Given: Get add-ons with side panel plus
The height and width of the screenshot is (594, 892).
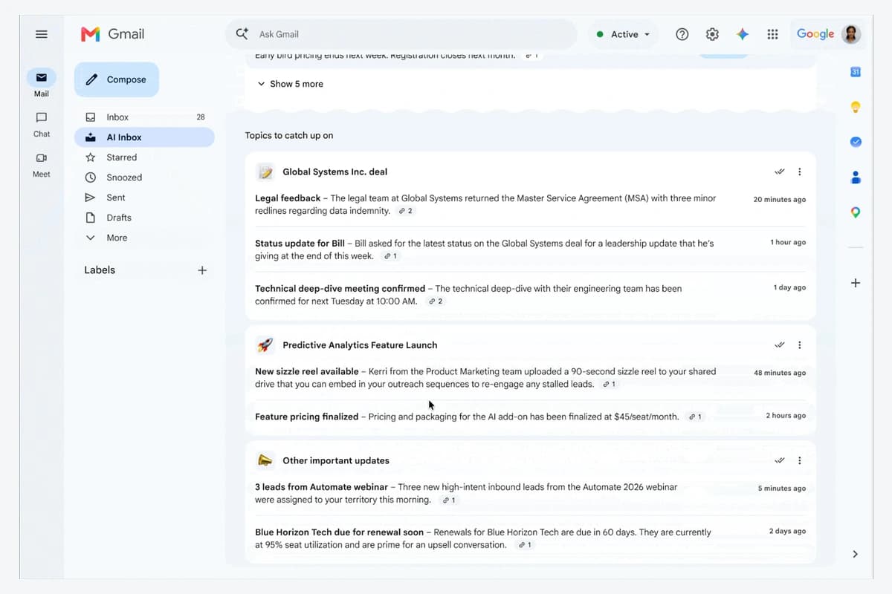Looking at the screenshot, I should (x=856, y=283).
